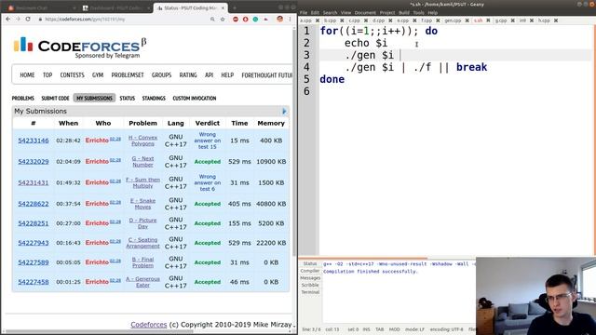Click the browser forward arrow

(x=18, y=19)
